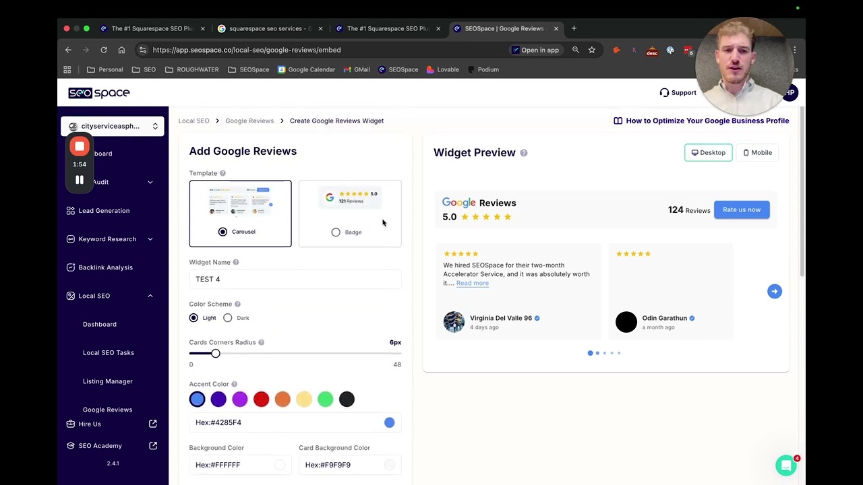Open the cityserviceasph site selector dropdown
Viewport: 863px width, 485px height.
(113, 126)
